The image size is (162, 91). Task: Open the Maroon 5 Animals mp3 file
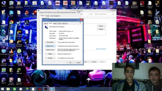[50, 5]
